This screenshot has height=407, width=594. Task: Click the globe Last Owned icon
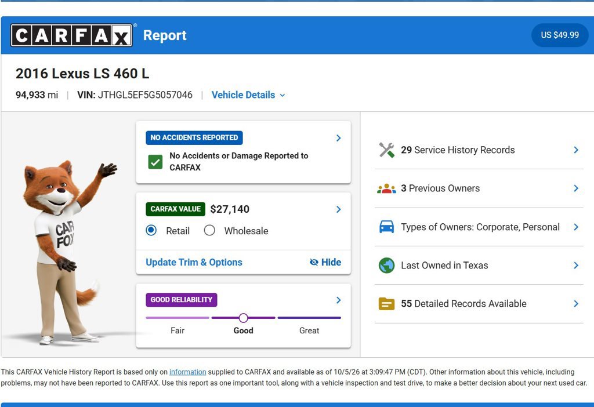pos(386,266)
